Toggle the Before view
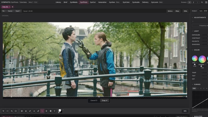This screenshot has height=117, width=208. [170, 11]
